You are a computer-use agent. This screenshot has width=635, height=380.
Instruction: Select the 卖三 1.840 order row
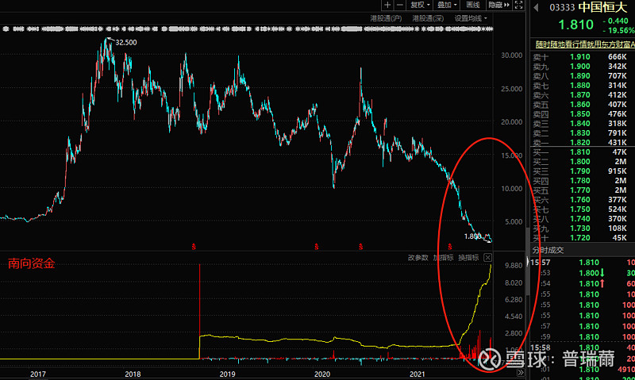(x=583, y=124)
